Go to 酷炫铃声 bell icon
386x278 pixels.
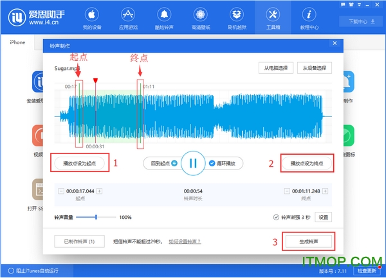tap(165, 18)
